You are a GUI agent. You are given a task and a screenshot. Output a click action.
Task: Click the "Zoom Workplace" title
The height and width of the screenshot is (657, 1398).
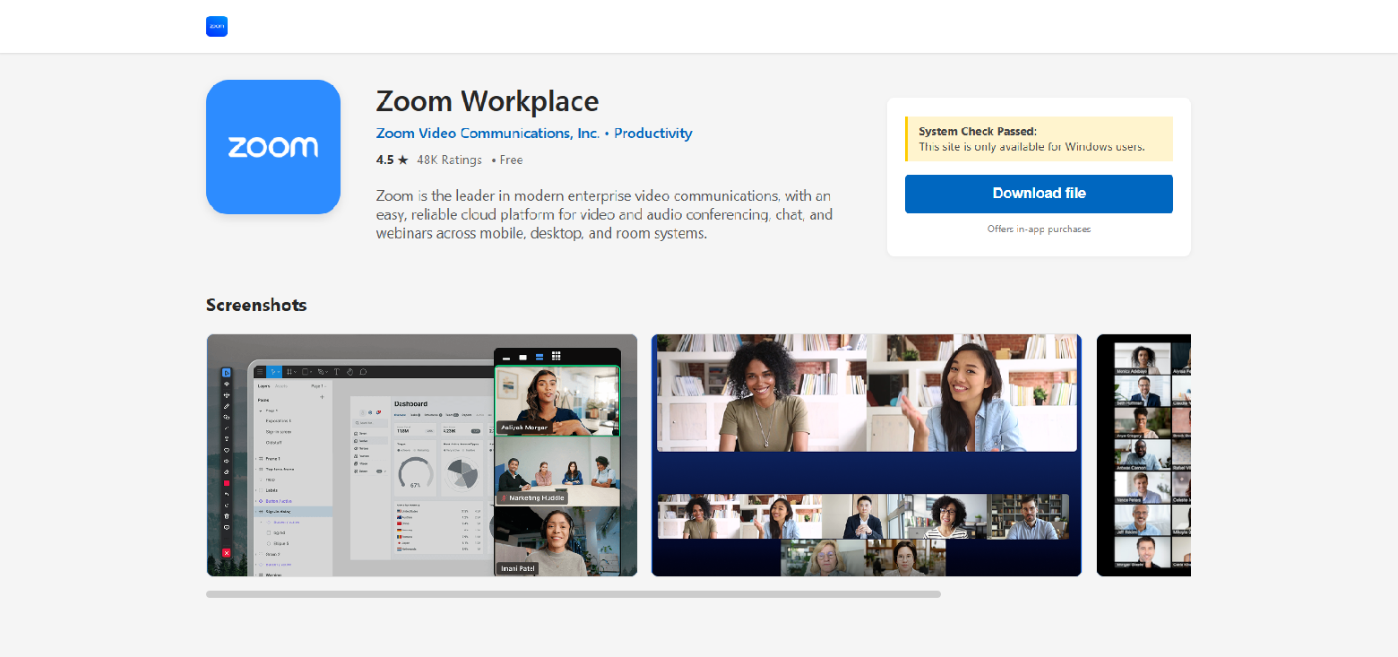[488, 100]
